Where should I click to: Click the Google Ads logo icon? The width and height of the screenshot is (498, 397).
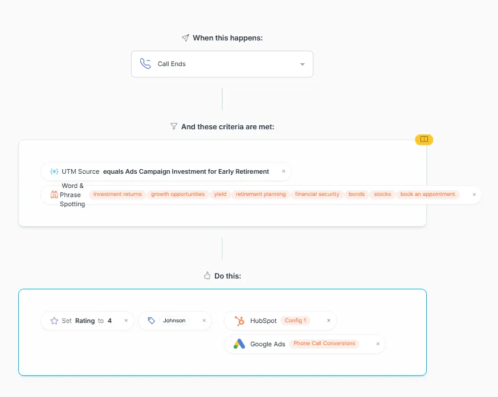pos(239,344)
